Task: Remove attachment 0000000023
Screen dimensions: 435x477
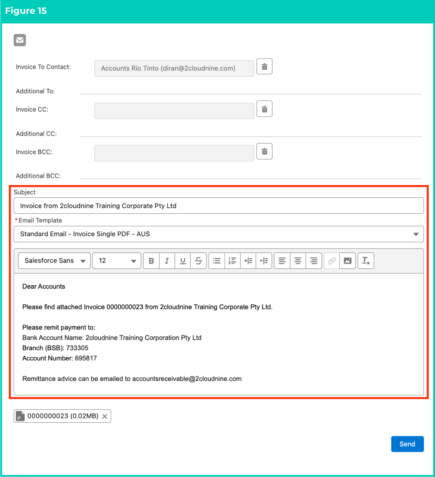Action: pyautogui.click(x=105, y=417)
